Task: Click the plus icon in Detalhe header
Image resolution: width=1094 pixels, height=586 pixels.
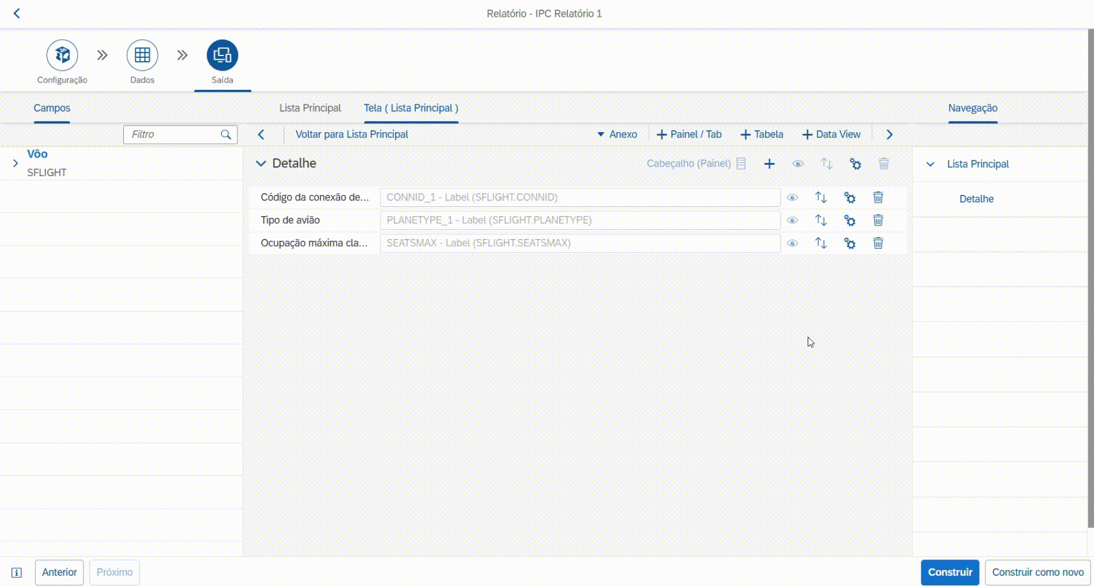Action: (769, 164)
